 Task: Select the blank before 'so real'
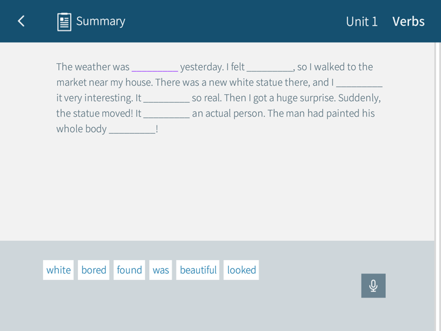tap(167, 98)
